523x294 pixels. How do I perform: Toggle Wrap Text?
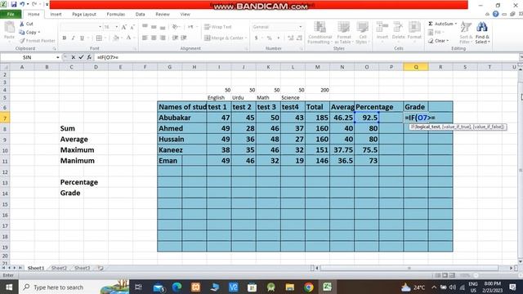218,27
